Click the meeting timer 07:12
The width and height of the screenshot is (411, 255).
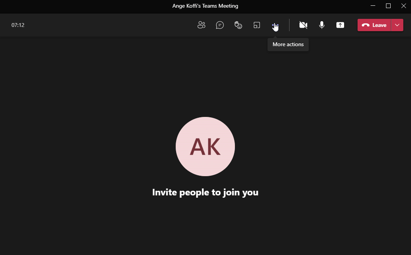18,25
